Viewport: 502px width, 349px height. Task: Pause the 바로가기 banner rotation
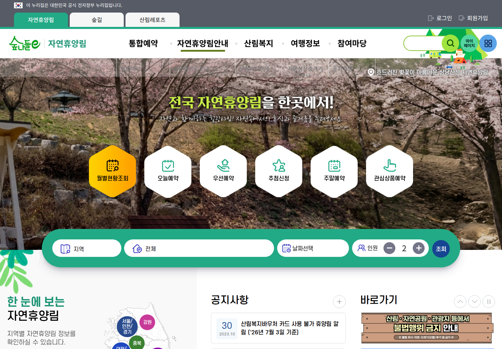(489, 302)
